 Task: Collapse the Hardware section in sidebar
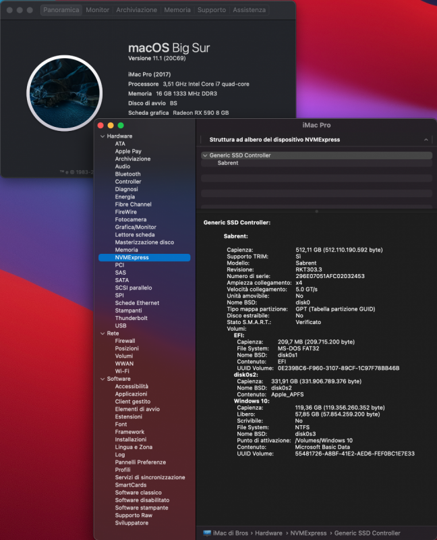[x=103, y=136]
